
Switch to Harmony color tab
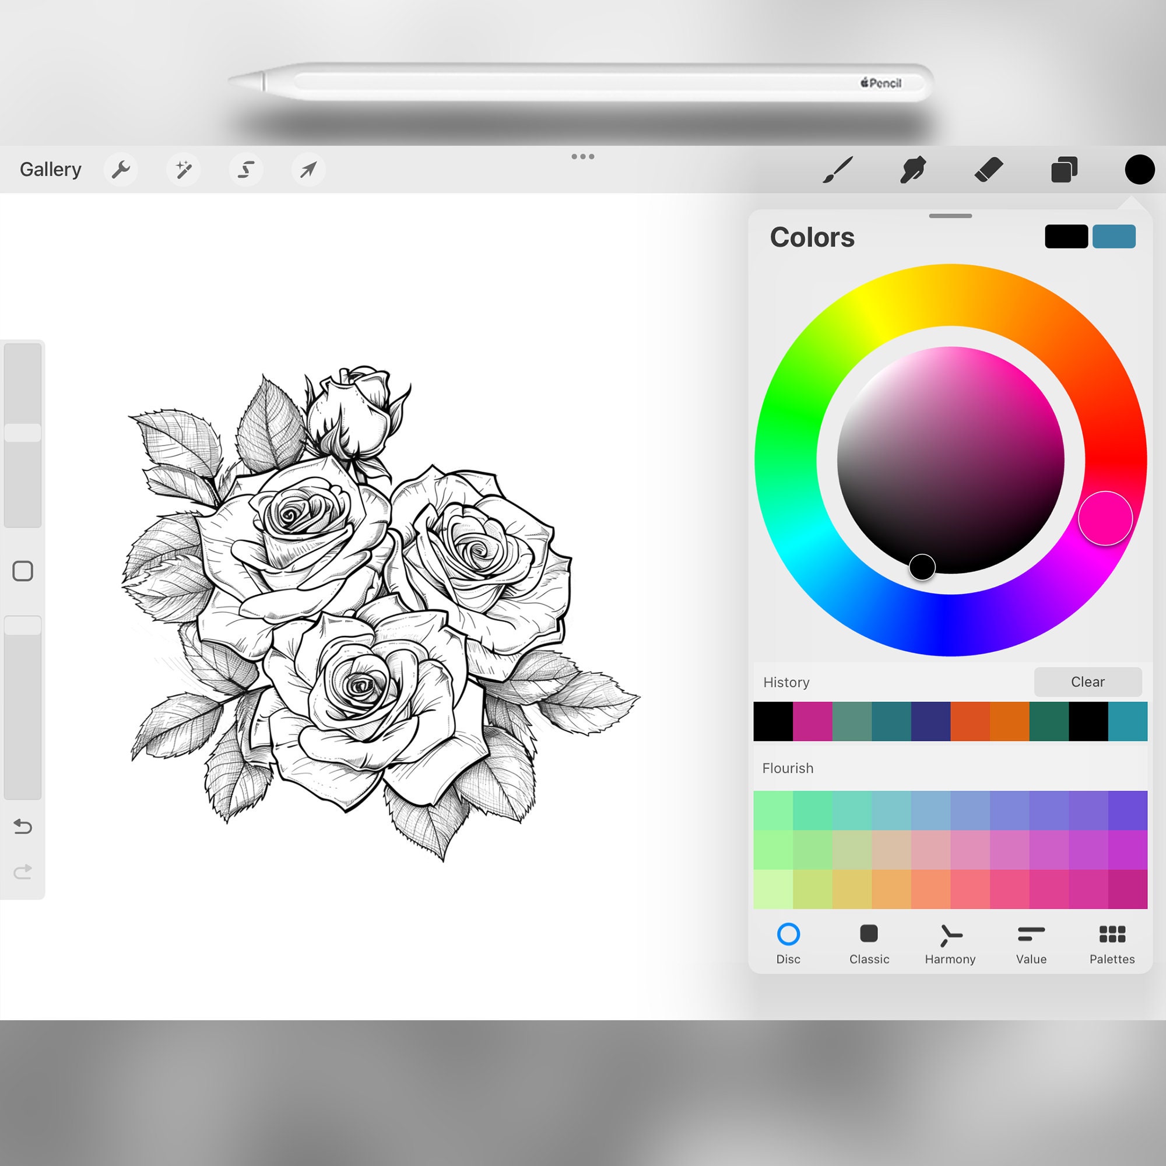[950, 944]
